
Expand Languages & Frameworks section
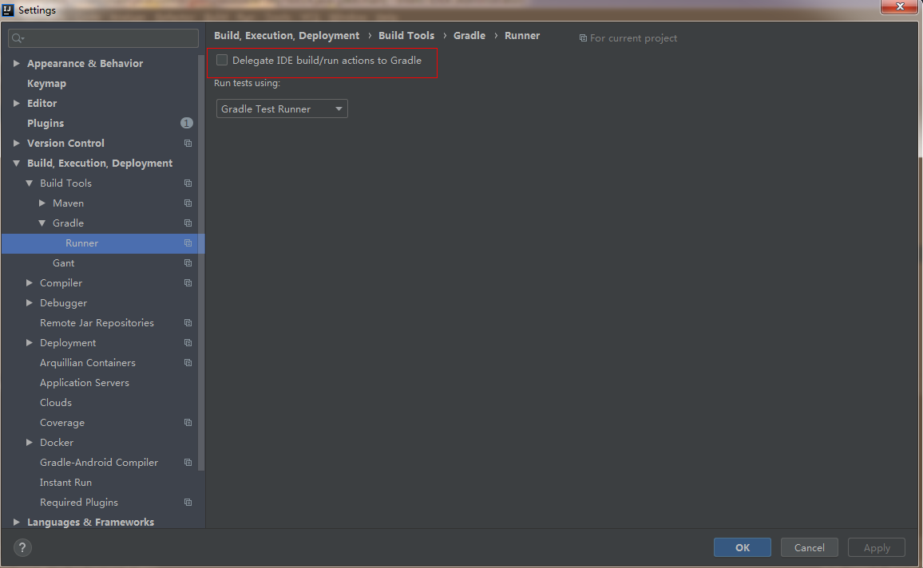[17, 523]
